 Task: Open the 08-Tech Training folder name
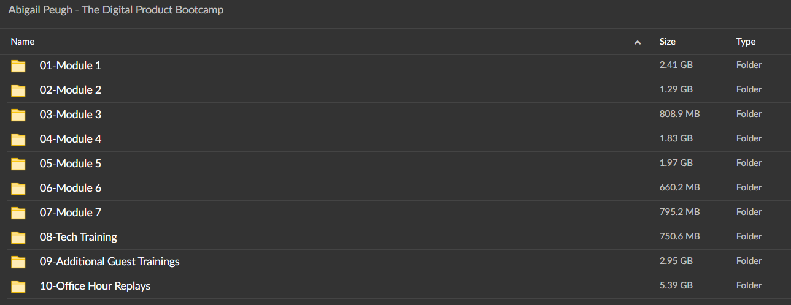pyautogui.click(x=79, y=237)
